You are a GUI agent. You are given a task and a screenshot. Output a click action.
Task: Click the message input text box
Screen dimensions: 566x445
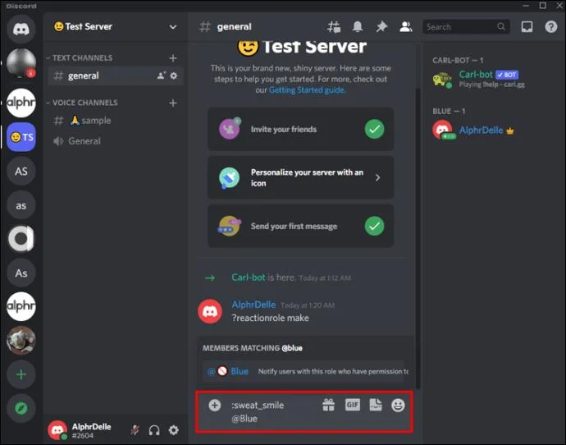(272, 412)
